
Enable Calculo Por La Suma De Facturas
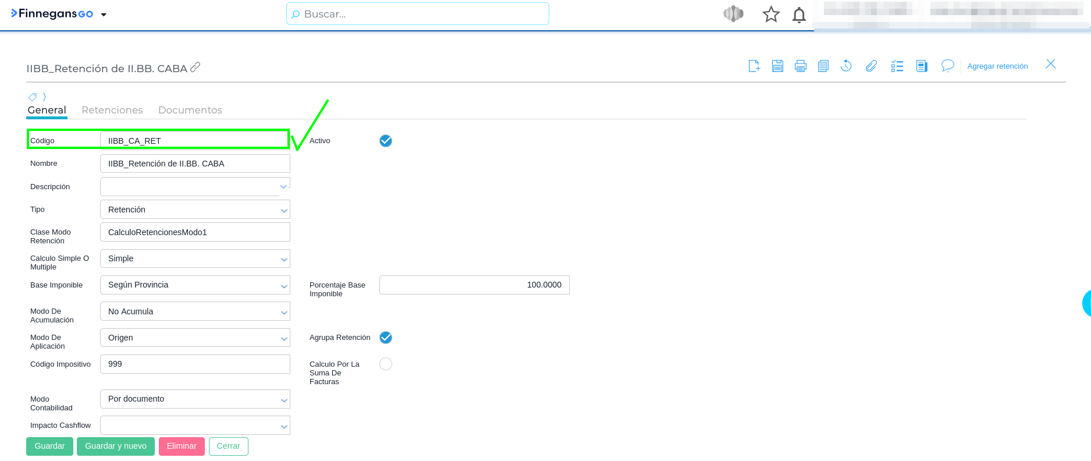click(386, 364)
